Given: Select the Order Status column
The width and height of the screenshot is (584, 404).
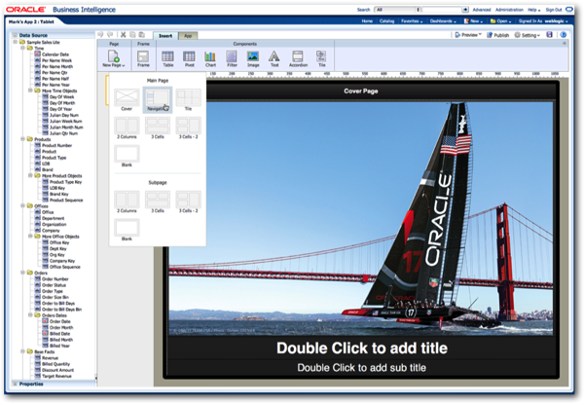Looking at the screenshot, I should click(x=54, y=285).
